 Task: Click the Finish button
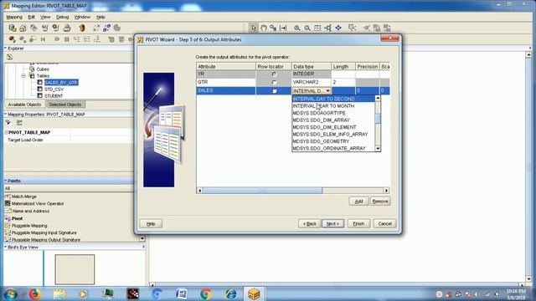coord(358,223)
